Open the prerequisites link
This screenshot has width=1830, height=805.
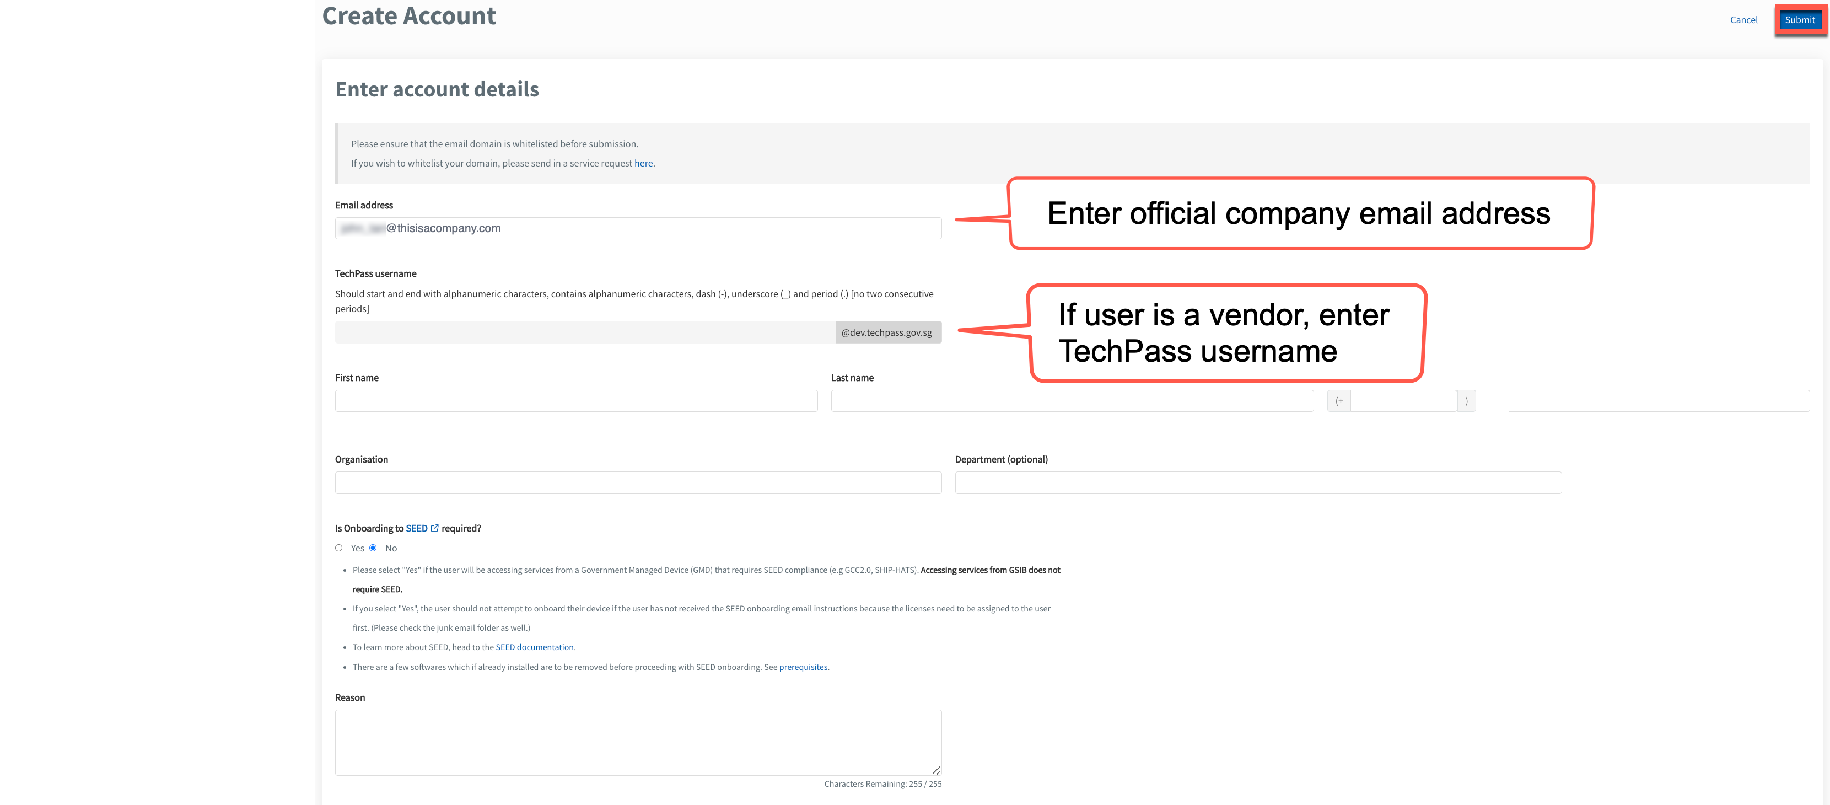click(803, 667)
